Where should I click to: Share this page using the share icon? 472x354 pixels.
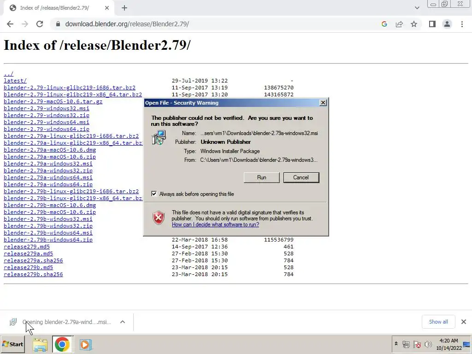coord(399,24)
